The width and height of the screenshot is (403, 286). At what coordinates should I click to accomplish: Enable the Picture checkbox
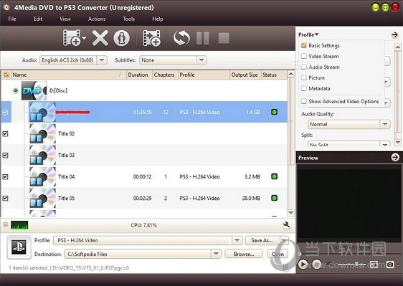304,77
